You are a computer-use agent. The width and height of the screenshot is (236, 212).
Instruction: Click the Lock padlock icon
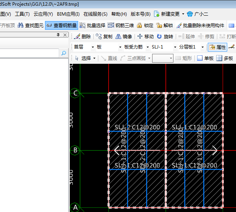point(140,25)
